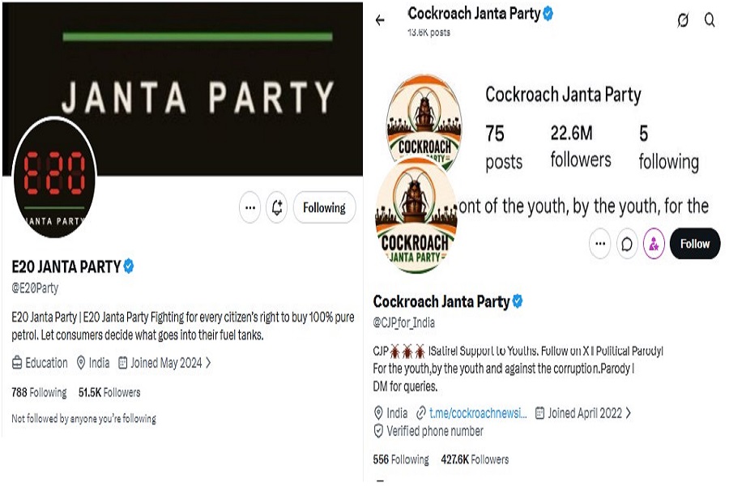Message Cockroach Janta Party via chat icon
The image size is (729, 486).
pos(627,243)
